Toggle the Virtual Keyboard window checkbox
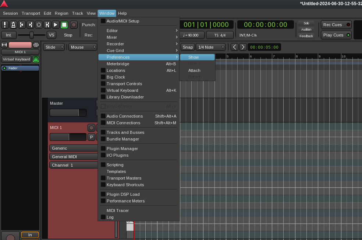 pyautogui.click(x=103, y=90)
